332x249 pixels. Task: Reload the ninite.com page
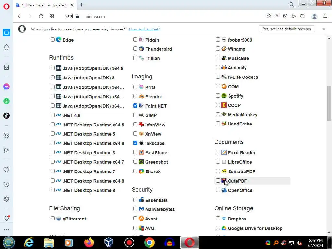coord(41,16)
